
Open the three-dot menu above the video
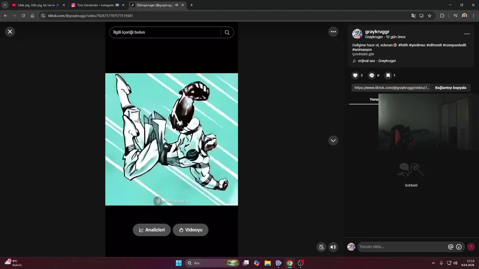pyautogui.click(x=333, y=32)
